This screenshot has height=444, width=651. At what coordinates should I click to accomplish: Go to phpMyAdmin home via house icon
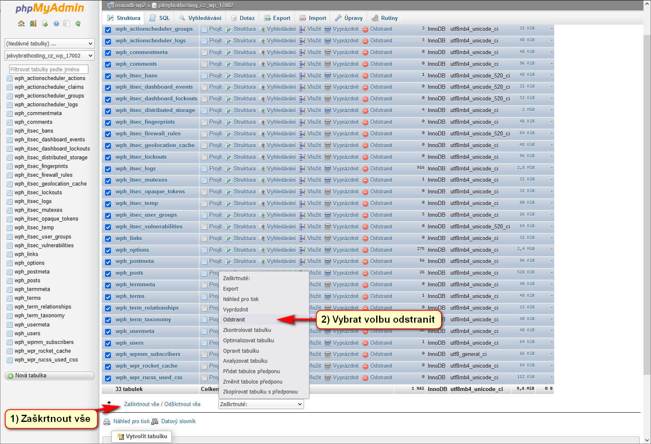coord(21,23)
